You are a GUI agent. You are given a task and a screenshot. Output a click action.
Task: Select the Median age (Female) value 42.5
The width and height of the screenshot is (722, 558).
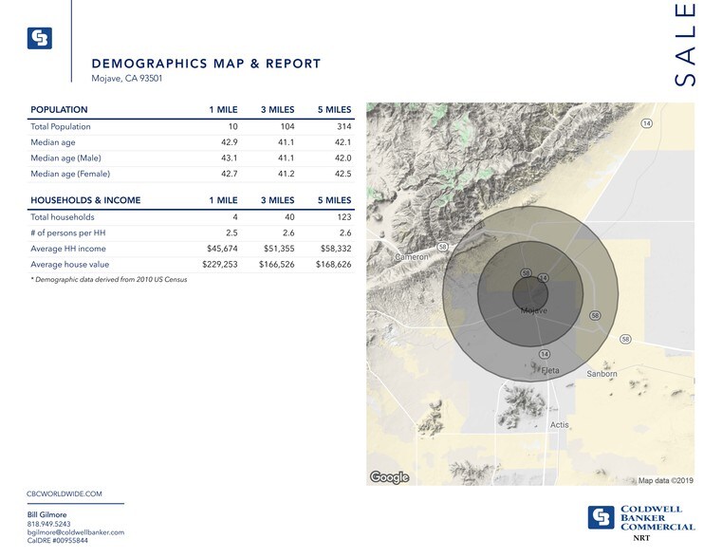343,174
